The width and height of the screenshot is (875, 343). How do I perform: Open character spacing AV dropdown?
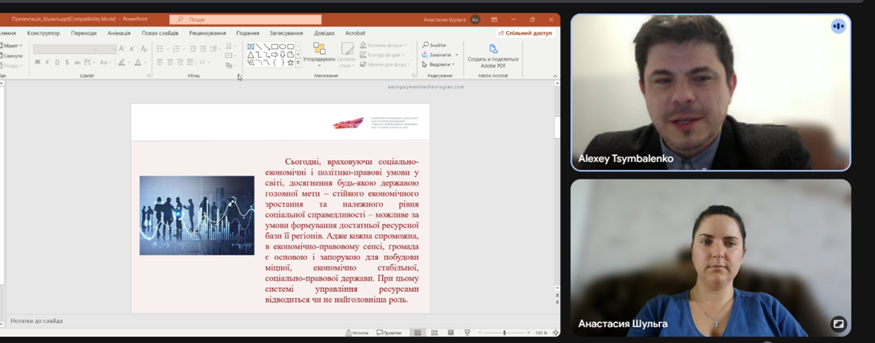click(x=89, y=62)
